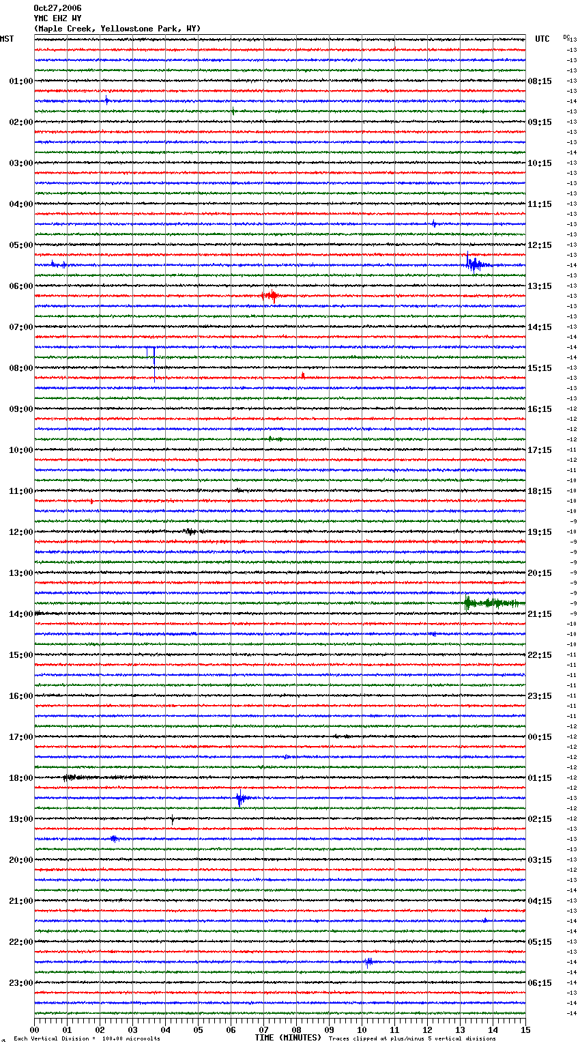Screen dimensions: 580x1048
Task: Select the 01:00 MST time label
Action: [21, 81]
